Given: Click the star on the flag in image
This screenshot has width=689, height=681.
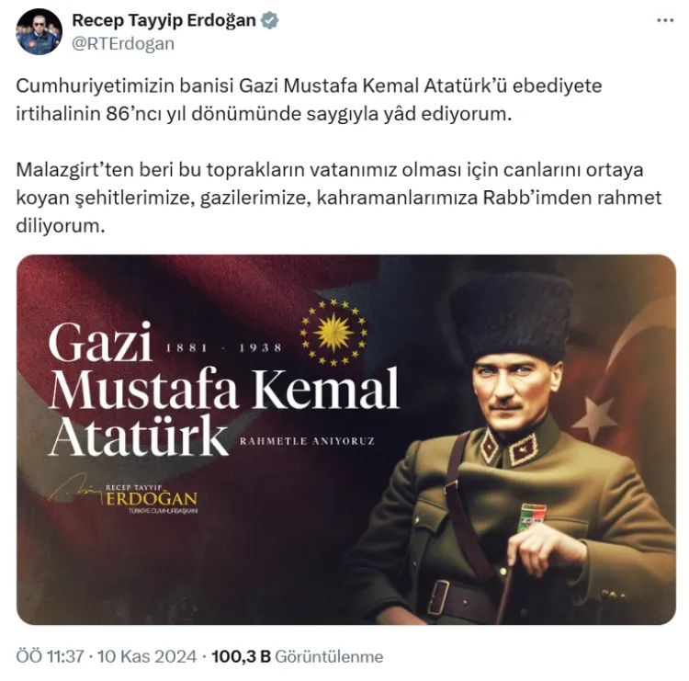Looking at the screenshot, I should [x=594, y=414].
